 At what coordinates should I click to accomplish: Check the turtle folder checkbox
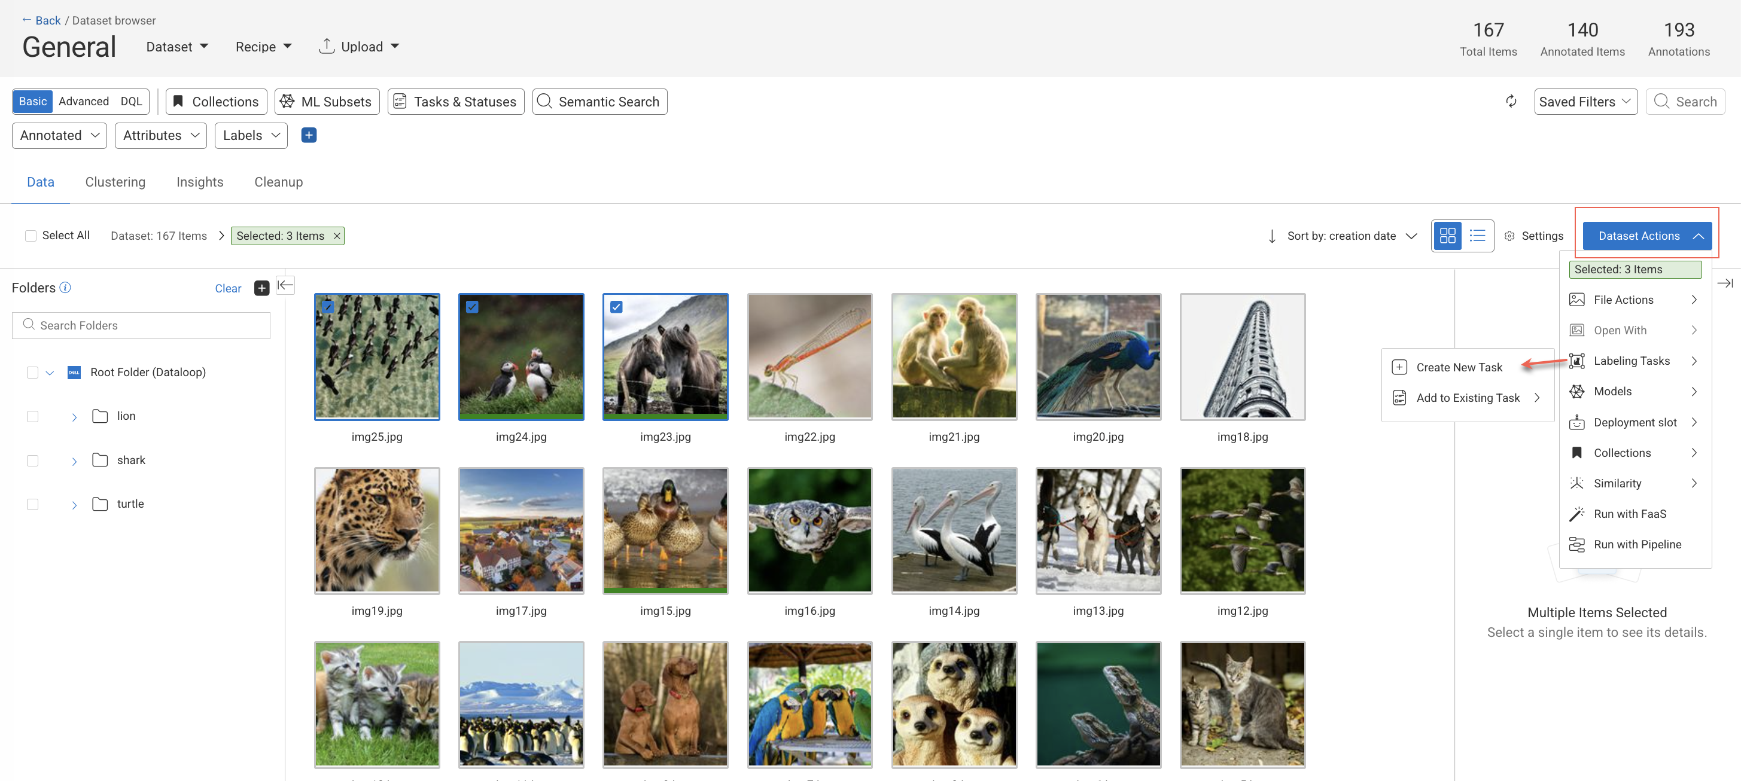click(x=32, y=504)
